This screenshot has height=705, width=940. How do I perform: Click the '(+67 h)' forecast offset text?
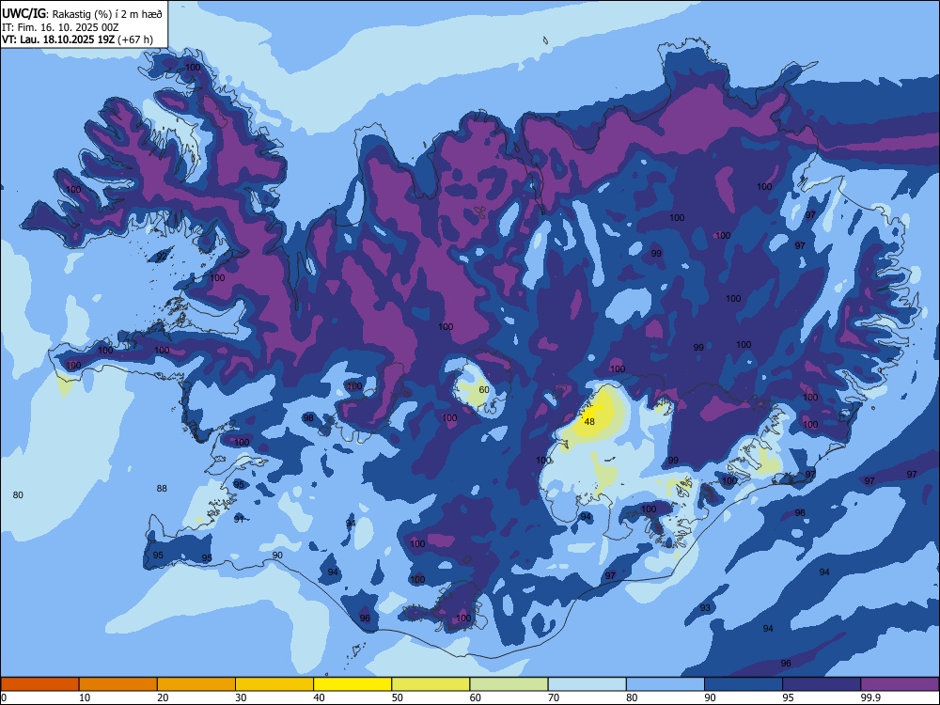click(x=135, y=39)
